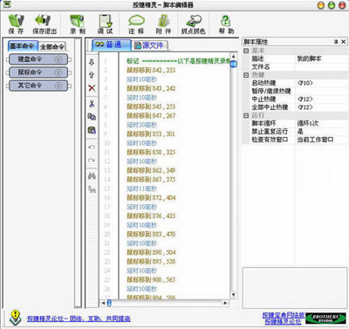Select the green 标记 comment line
Image resolution: width=349 pixels, height=329 pixels.
[178, 61]
